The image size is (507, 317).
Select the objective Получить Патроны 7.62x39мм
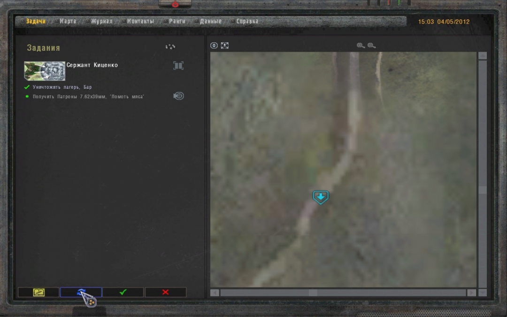pyautogui.click(x=88, y=97)
